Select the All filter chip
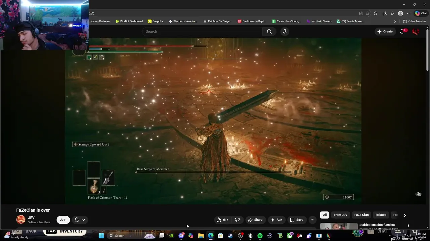The width and height of the screenshot is (430, 241). [325, 215]
